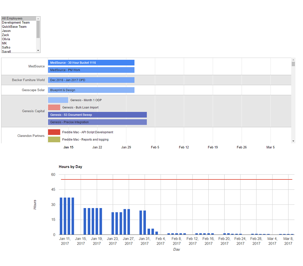303x266 pixels.
Task: Pick Zack from the employee list
Action: tap(19, 35)
